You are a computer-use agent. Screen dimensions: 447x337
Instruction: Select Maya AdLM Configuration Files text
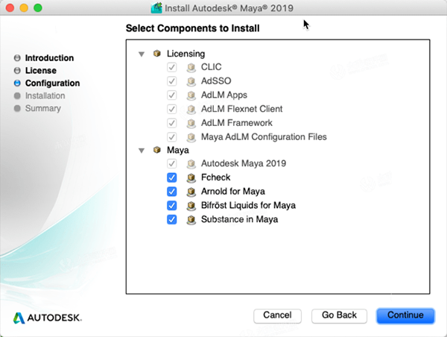click(264, 137)
